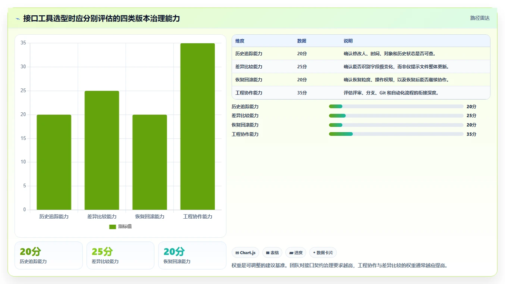Click the green legend color box
The image size is (505, 284).
point(113,227)
